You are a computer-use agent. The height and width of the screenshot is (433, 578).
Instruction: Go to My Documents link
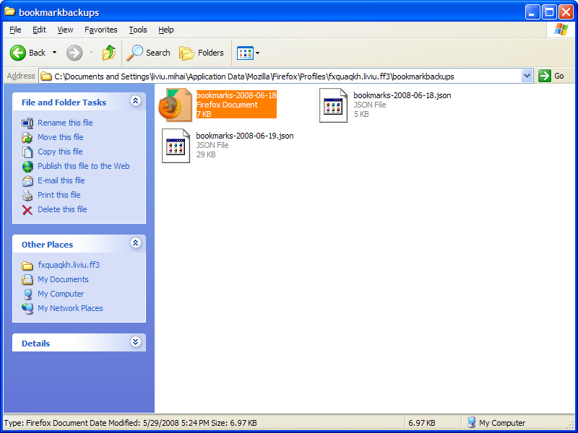[63, 279]
